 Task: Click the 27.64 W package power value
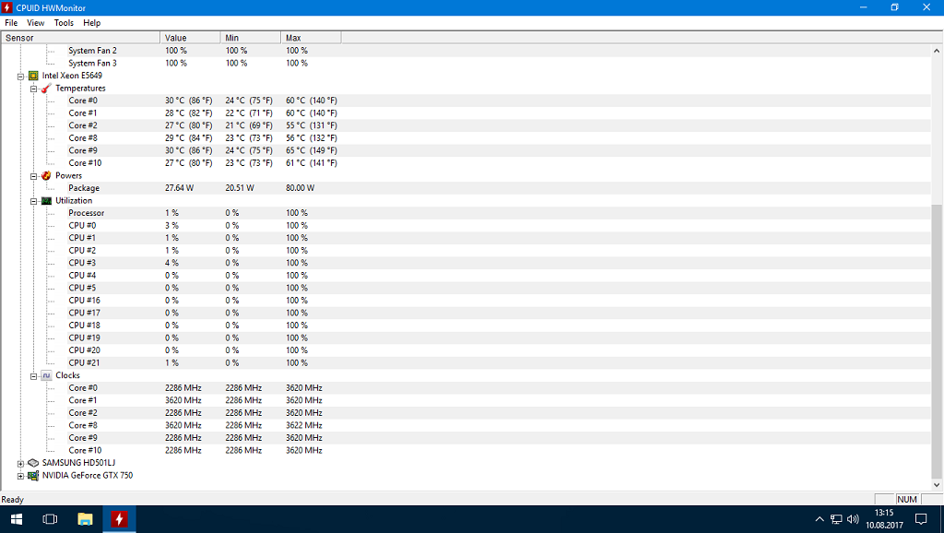click(x=180, y=188)
